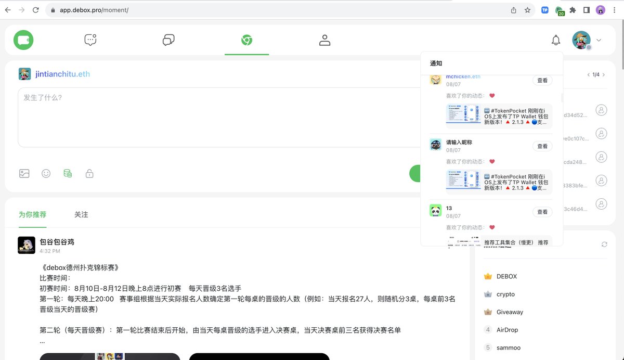Switch to the 关注 tab
This screenshot has height=360, width=624.
tap(81, 214)
